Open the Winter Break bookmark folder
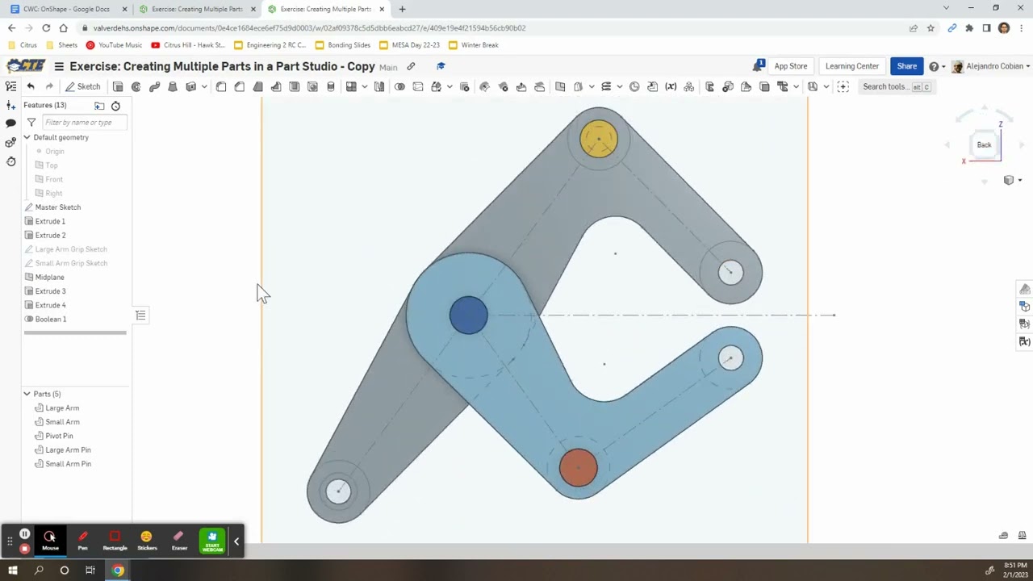1033x581 pixels. pos(474,45)
